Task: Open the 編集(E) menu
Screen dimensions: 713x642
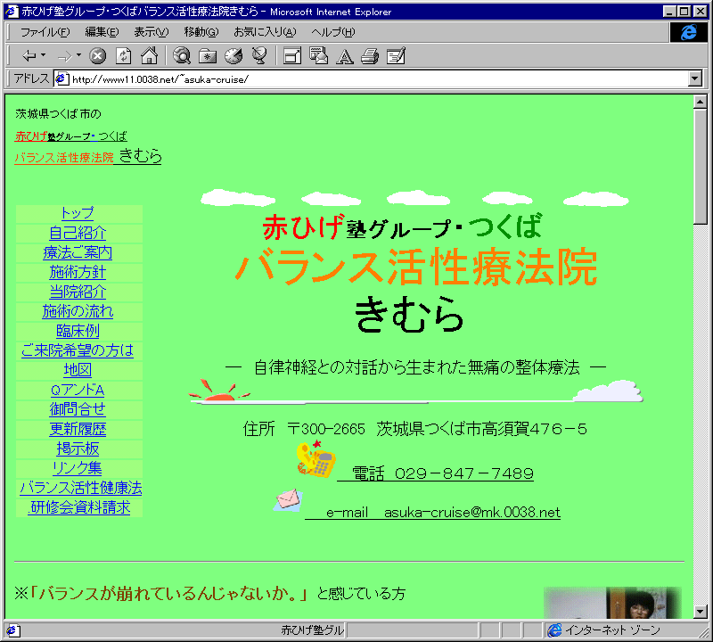Action: coord(102,32)
